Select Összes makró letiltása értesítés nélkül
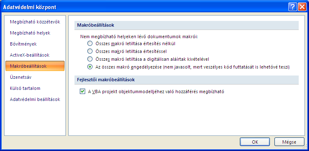 tap(90, 43)
